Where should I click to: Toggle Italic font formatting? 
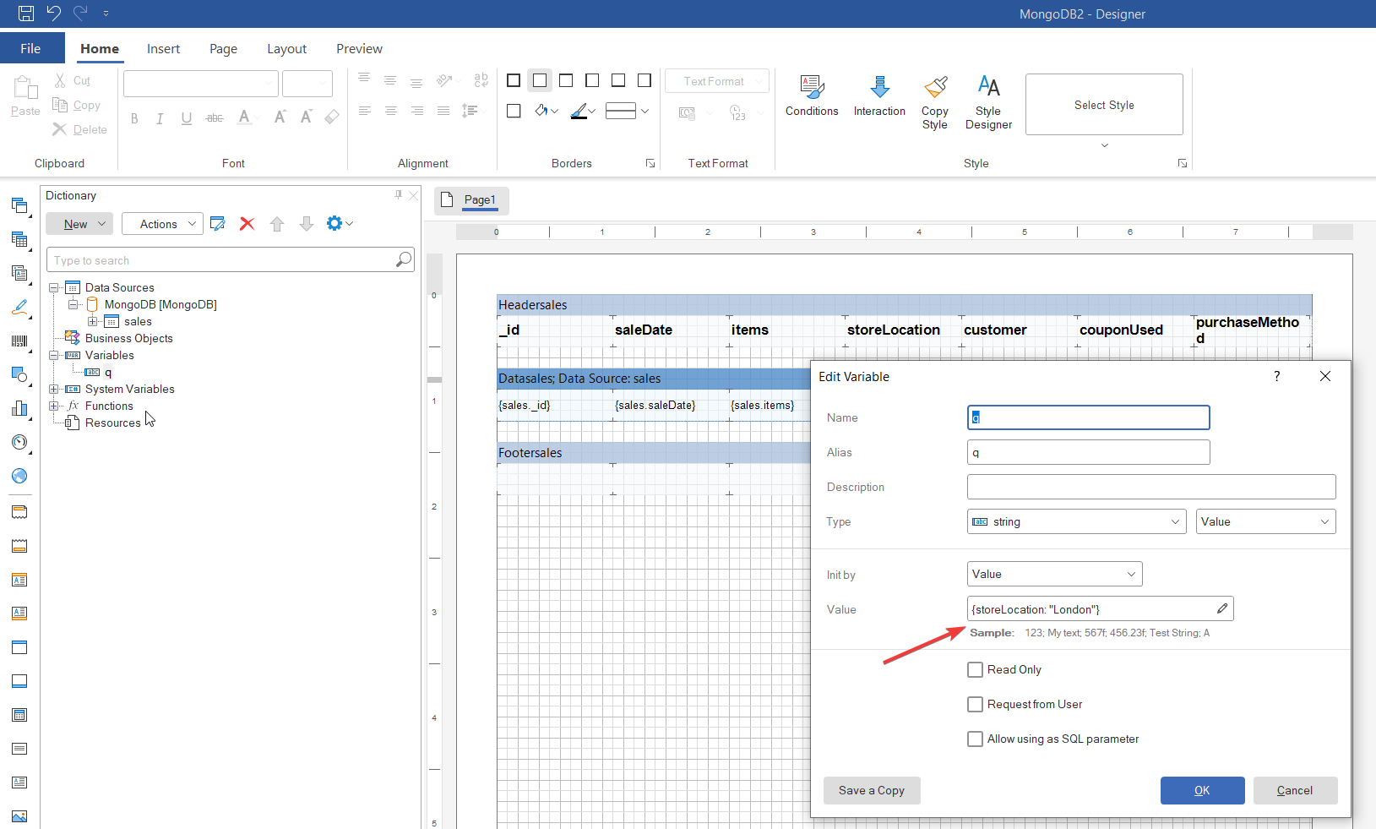[160, 118]
